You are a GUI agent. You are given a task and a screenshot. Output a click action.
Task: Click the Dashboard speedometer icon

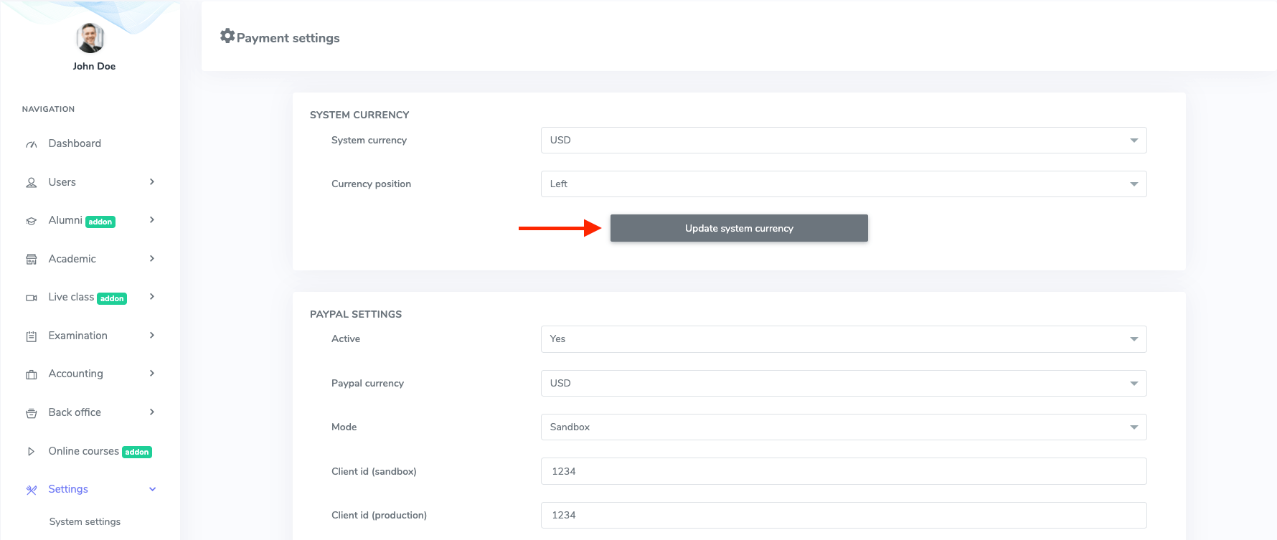click(x=31, y=144)
